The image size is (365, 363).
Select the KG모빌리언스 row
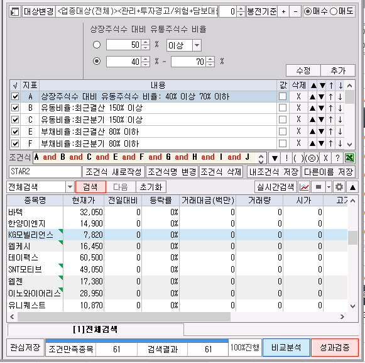177,235
